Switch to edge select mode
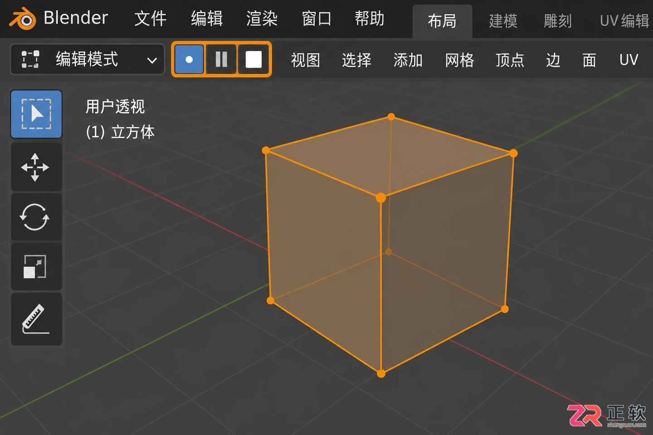The height and width of the screenshot is (435, 653). pos(221,59)
